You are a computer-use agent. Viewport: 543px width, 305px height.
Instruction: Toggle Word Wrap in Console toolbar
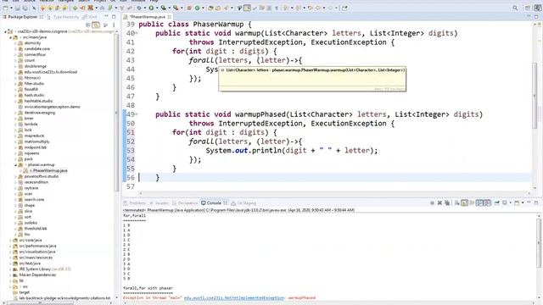pos(472,202)
